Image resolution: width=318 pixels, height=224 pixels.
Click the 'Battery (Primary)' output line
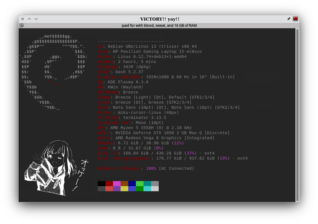[x=146, y=168]
